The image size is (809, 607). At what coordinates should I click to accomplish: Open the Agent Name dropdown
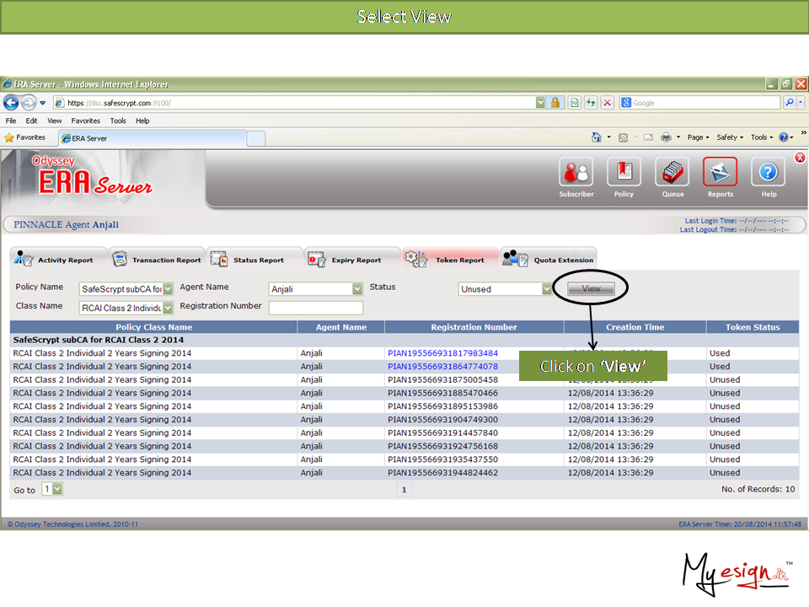click(357, 289)
